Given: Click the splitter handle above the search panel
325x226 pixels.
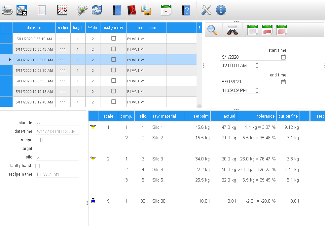Looking at the screenshot, I should coord(236,21).
